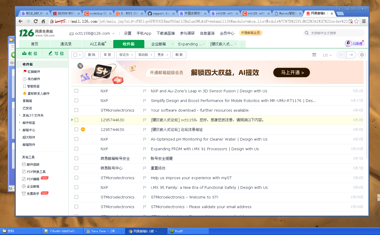Open WinXP taskbar item
Image resolution: width=380 pixels, height=235 pixels.
click(188, 231)
